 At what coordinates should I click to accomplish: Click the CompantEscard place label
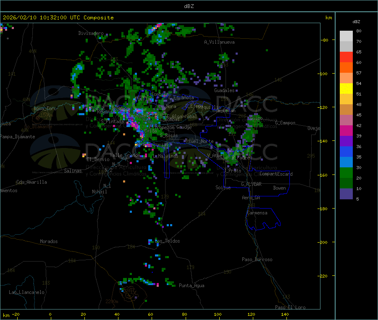pyautogui.click(x=276, y=174)
